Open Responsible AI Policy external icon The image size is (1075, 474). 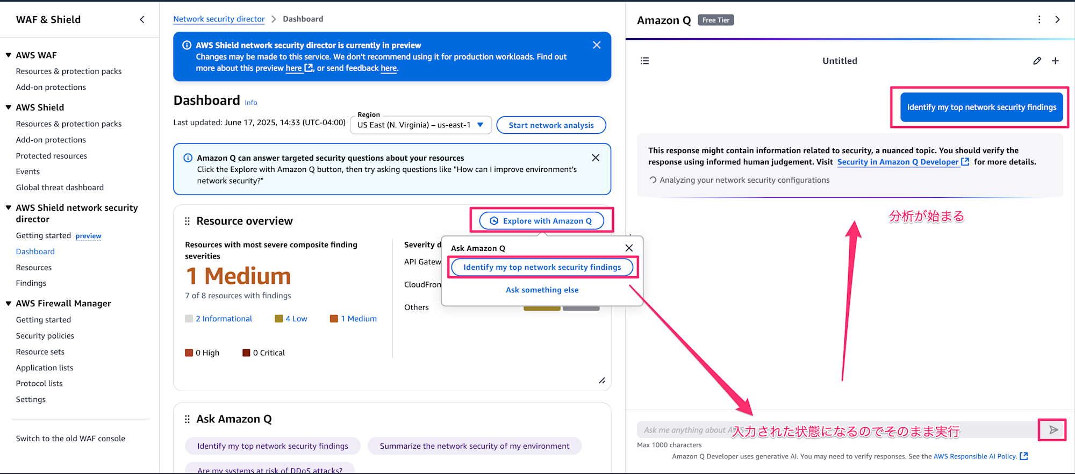click(1023, 456)
